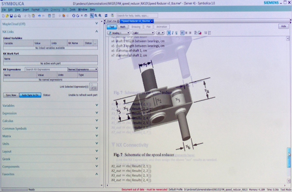The image size is (292, 192).
Task: Open the Named Expressions dropdown
Action: [x=83, y=69]
